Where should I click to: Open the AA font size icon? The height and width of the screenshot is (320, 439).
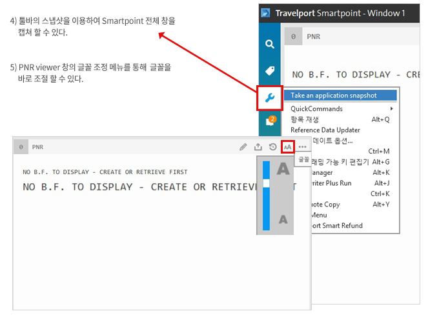[287, 147]
